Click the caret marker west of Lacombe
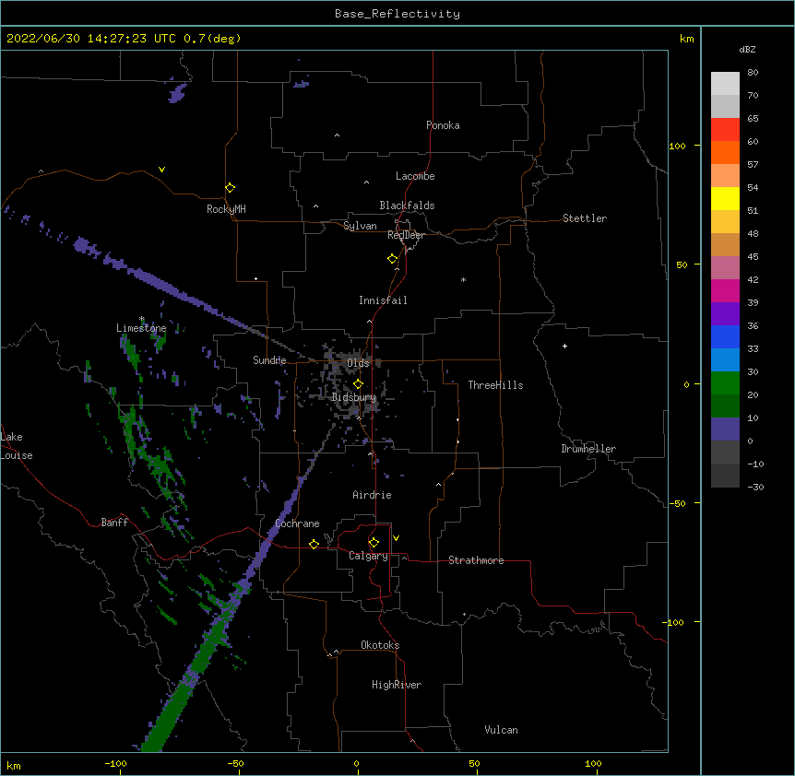This screenshot has height=776, width=795. (366, 182)
